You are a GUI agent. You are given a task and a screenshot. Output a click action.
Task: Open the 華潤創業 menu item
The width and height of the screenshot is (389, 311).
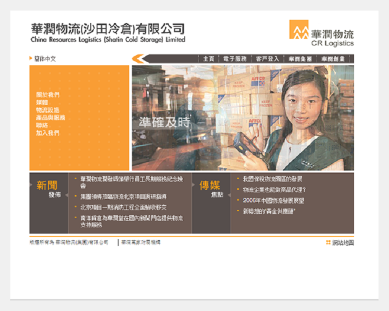click(333, 59)
